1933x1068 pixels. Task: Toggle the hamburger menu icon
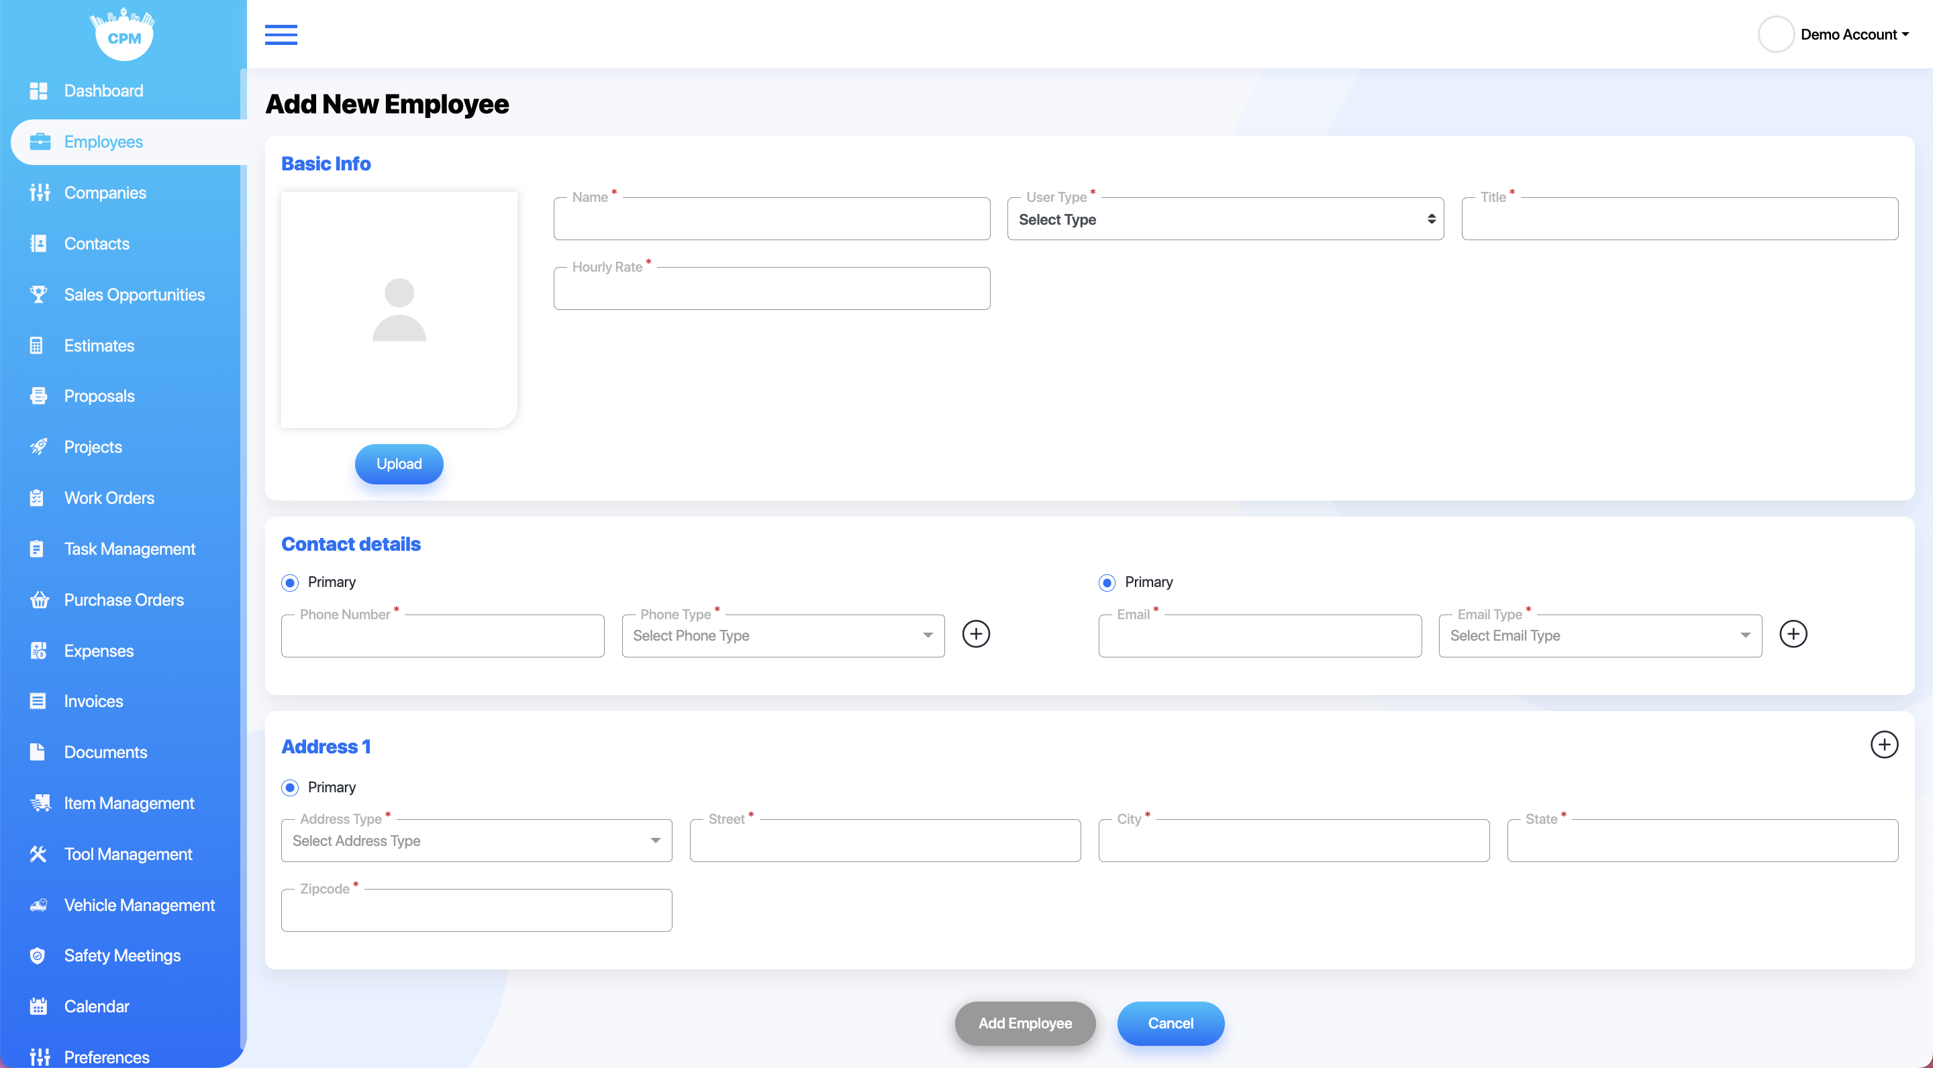point(281,34)
